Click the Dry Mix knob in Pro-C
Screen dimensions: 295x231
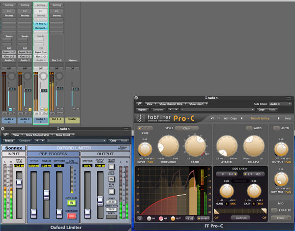[x=281, y=179]
